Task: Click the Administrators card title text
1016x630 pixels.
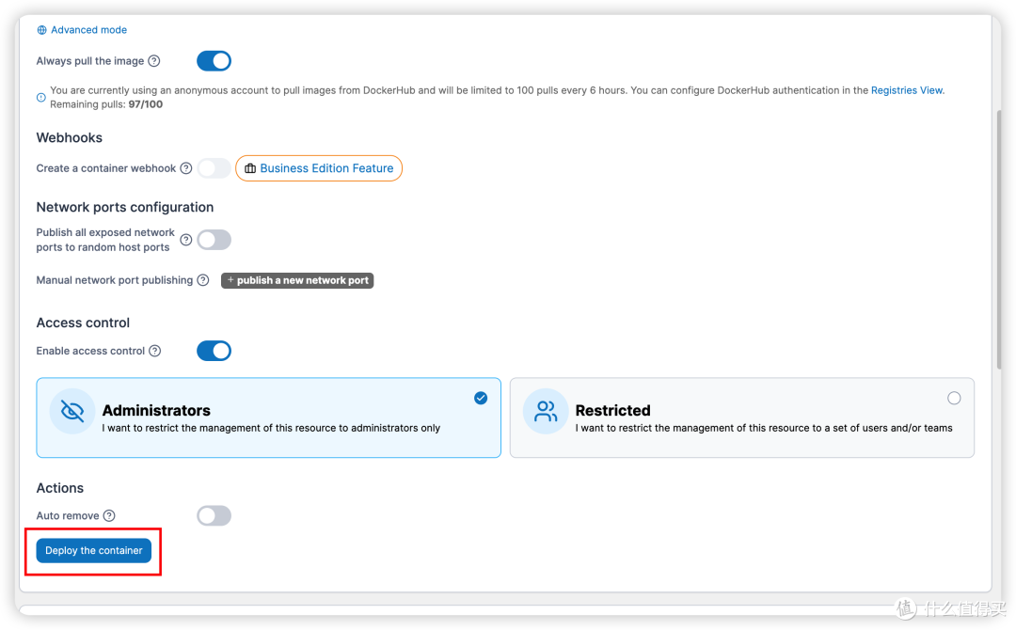Action: 156,411
